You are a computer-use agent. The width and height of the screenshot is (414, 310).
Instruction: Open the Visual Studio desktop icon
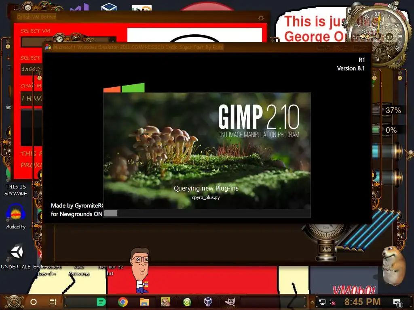[80, 7]
